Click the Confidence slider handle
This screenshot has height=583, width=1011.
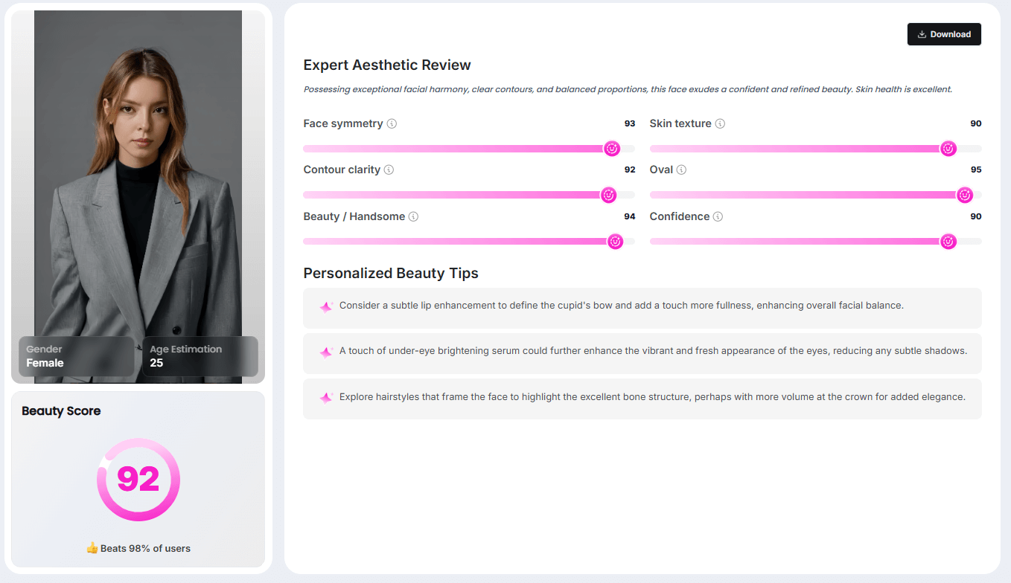pos(948,241)
